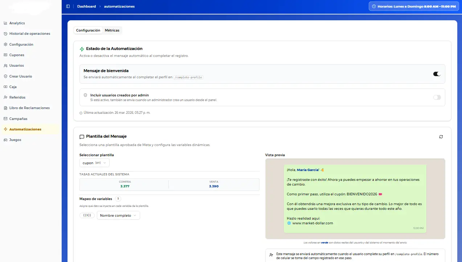Click the automatizaciones breadcrumb
Image resolution: width=462 pixels, height=262 pixels.
point(119,7)
